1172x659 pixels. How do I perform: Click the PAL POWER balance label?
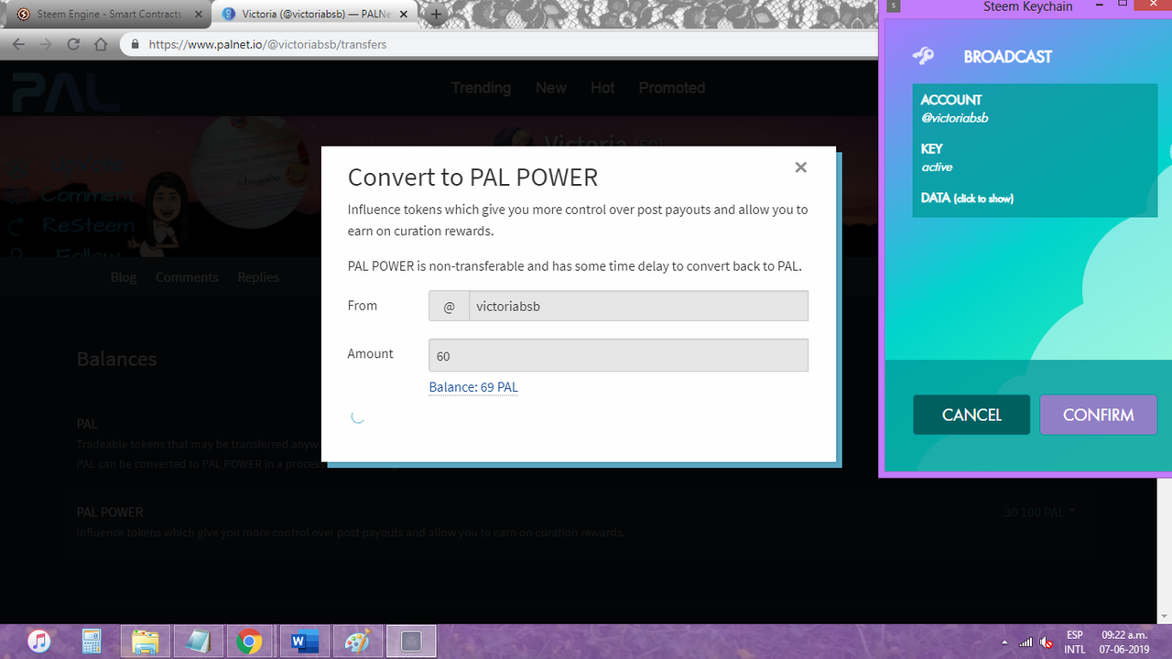[x=110, y=513]
